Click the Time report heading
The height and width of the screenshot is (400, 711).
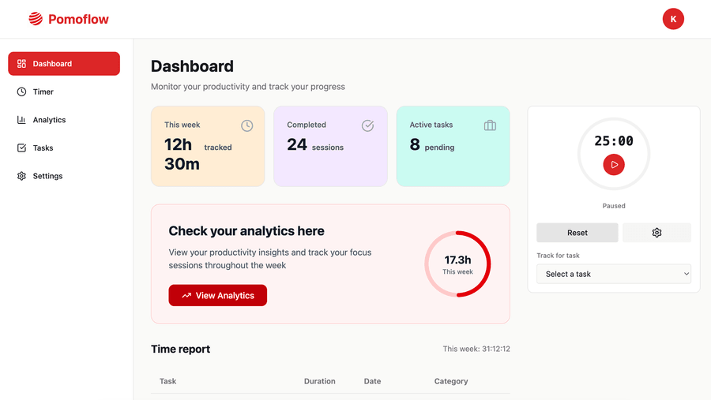[x=180, y=349]
